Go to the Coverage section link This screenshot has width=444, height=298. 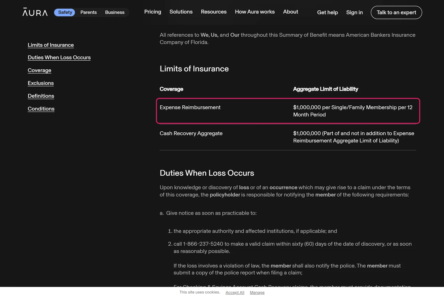pyautogui.click(x=40, y=70)
